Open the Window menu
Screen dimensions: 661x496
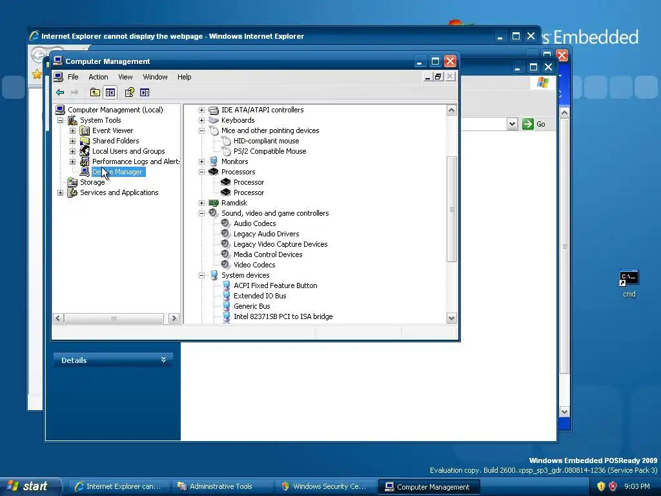click(x=155, y=77)
